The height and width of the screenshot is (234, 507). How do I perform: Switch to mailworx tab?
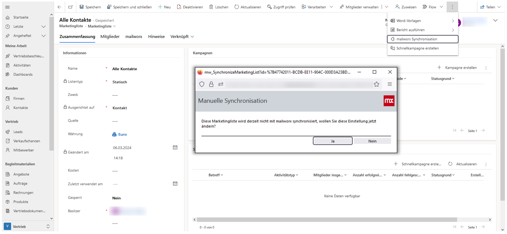[x=134, y=36]
